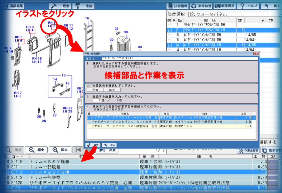Close the 作業・部品選択 dialog
The height and width of the screenshot is (193, 282).
pyautogui.click(x=256, y=54)
